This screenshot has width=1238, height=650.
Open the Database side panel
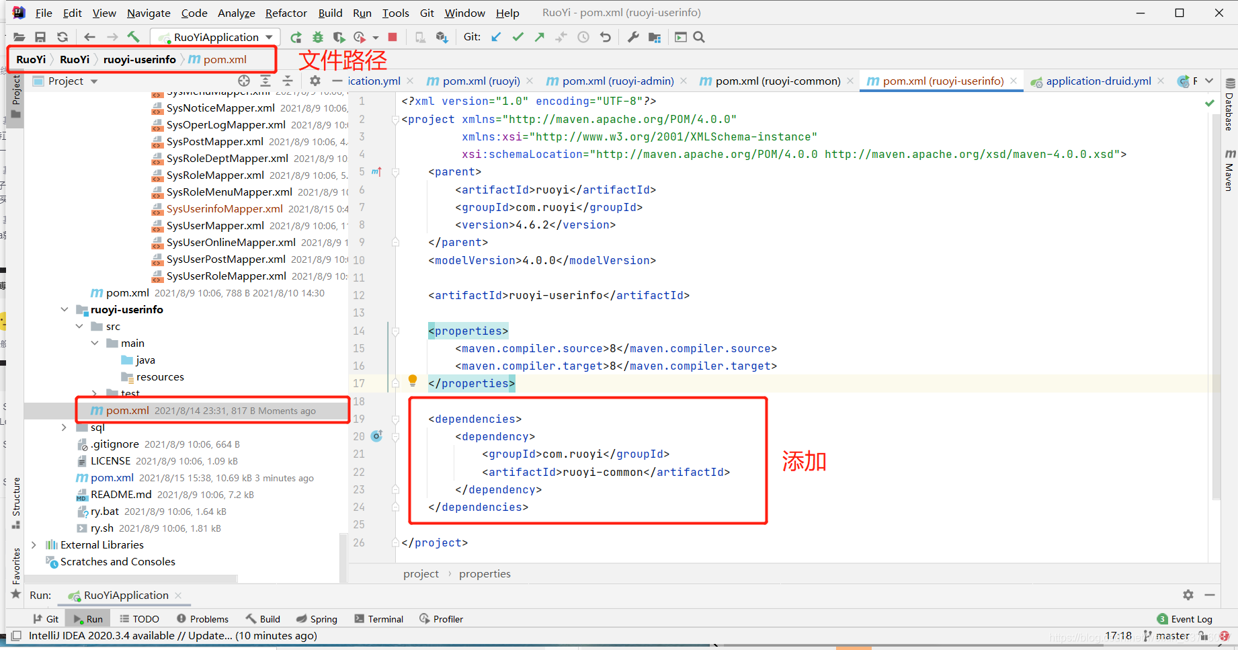click(1229, 104)
